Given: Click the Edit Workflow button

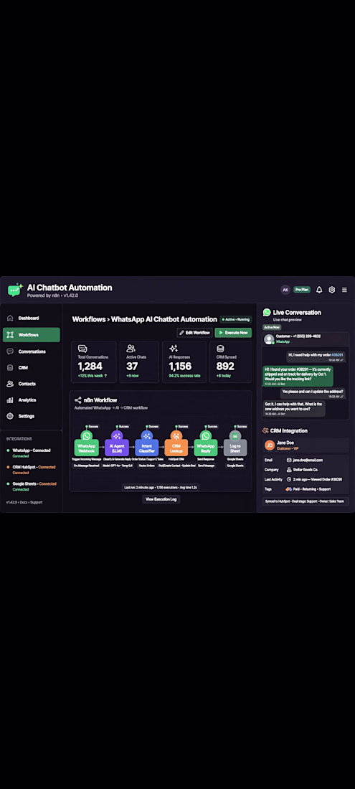Looking at the screenshot, I should tap(194, 333).
